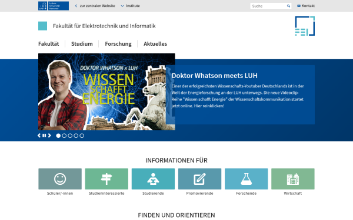Image resolution: width=353 pixels, height=220 pixels.
Task: Open the FEI faculty logo
Action: pyautogui.click(x=305, y=26)
